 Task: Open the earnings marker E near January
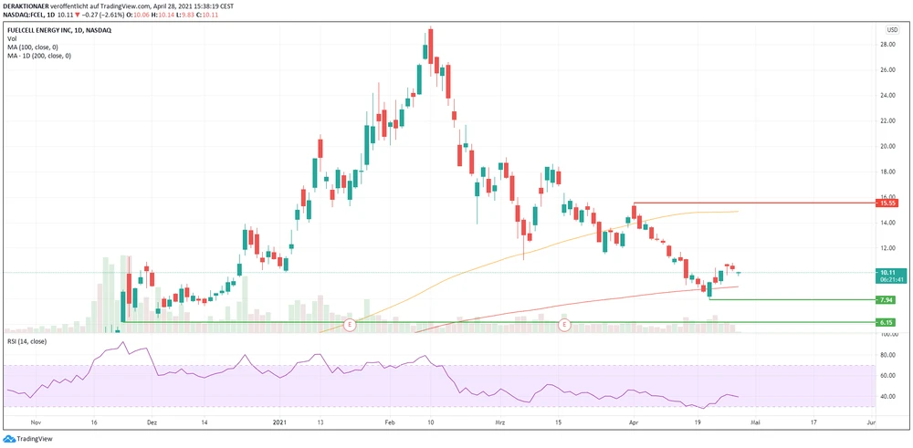pos(348,325)
